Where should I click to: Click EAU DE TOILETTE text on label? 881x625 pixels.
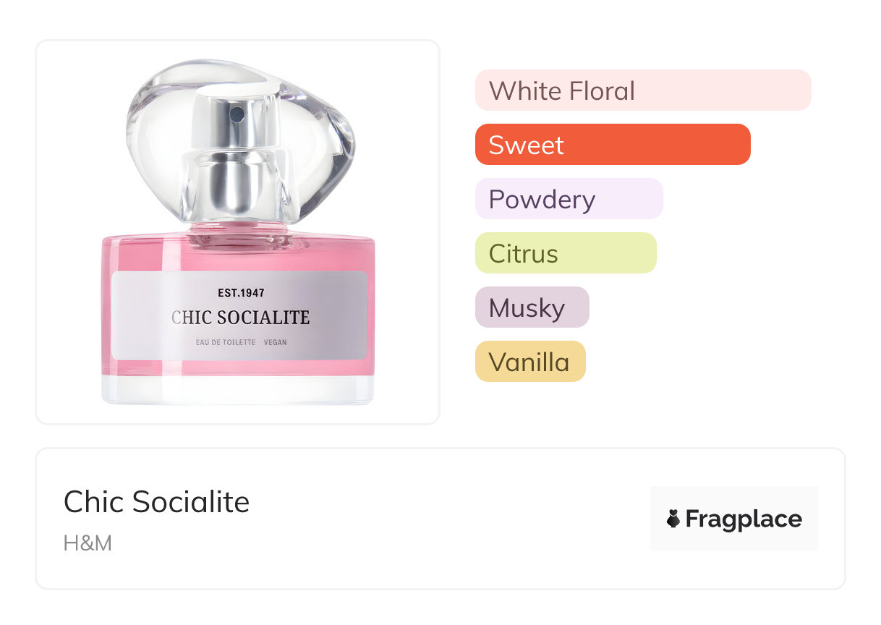(x=226, y=342)
